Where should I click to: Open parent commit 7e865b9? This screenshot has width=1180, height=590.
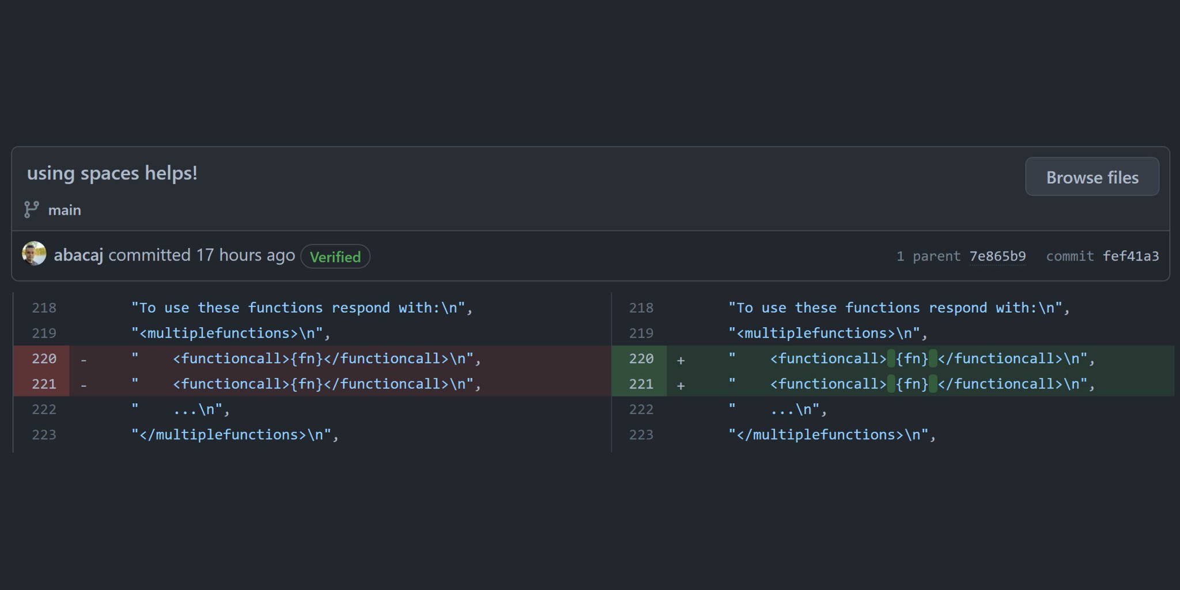click(x=997, y=256)
